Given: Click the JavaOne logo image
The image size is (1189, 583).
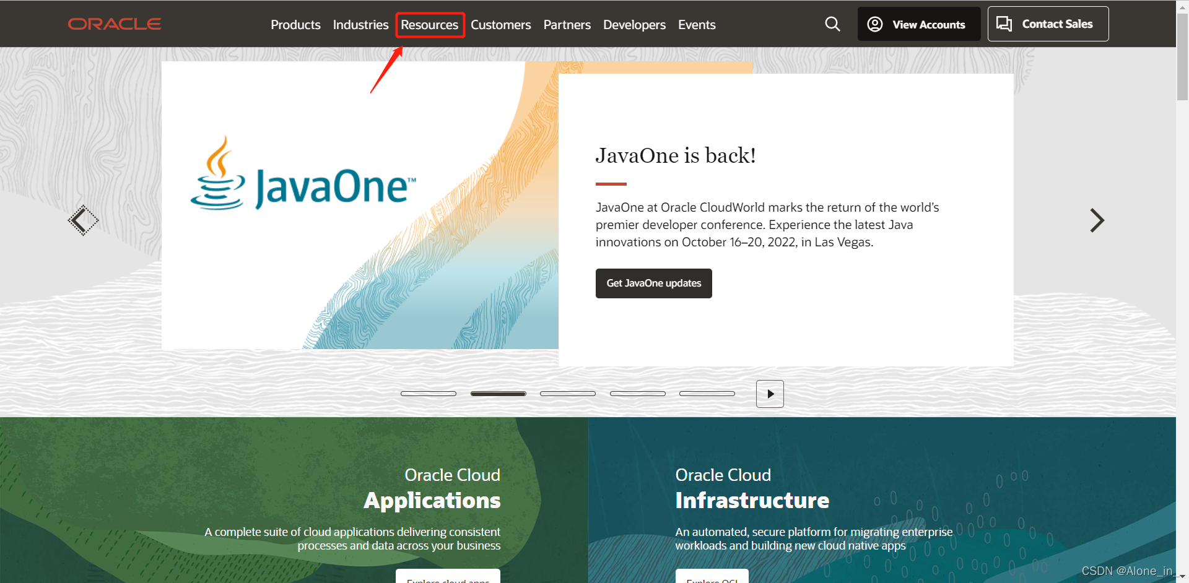Looking at the screenshot, I should (x=303, y=174).
